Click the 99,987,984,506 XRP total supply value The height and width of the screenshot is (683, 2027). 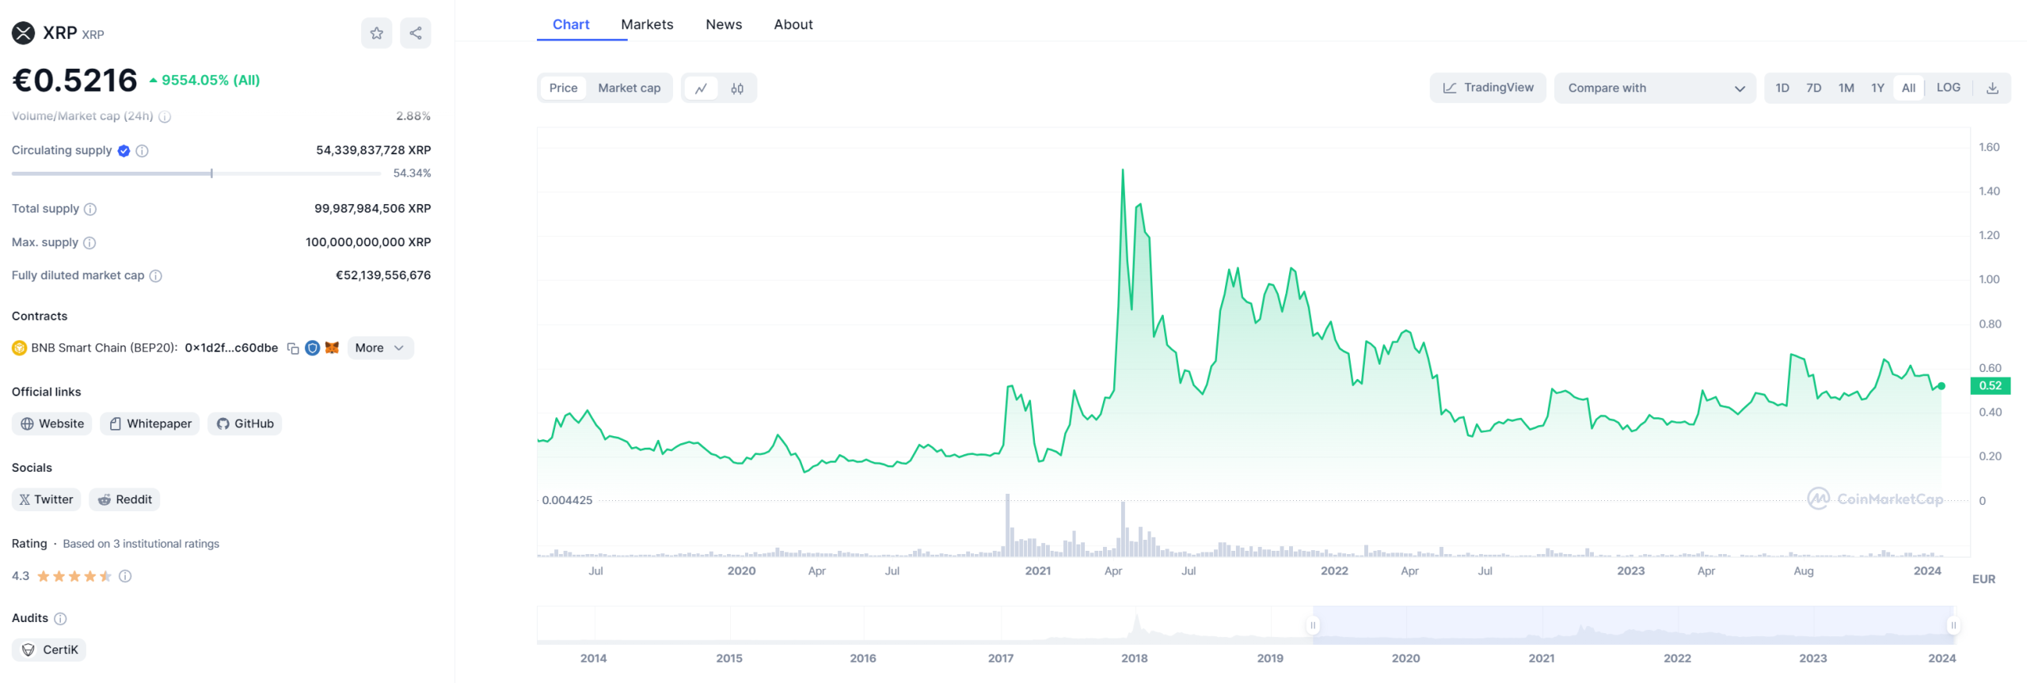pyautogui.click(x=372, y=209)
